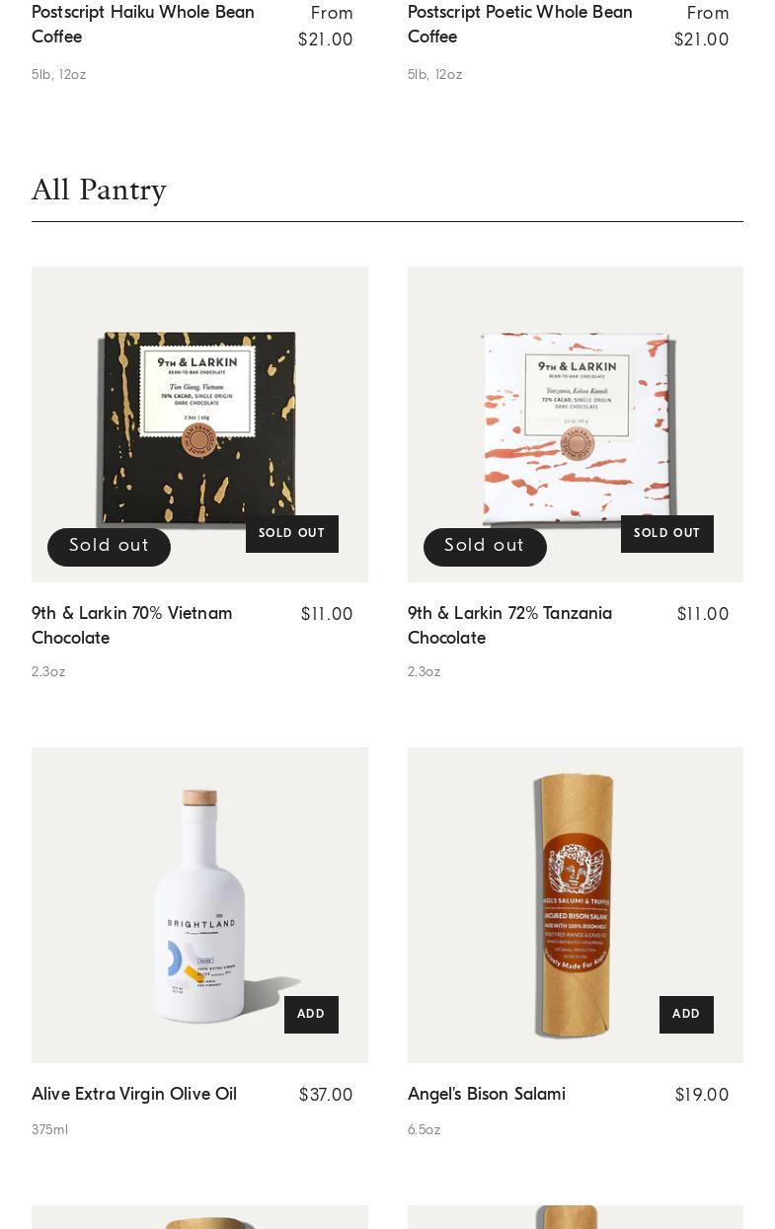Open Postscript Haiku Whole Bean Coffee link
Screen dimensions: 775x1229
click(143, 25)
